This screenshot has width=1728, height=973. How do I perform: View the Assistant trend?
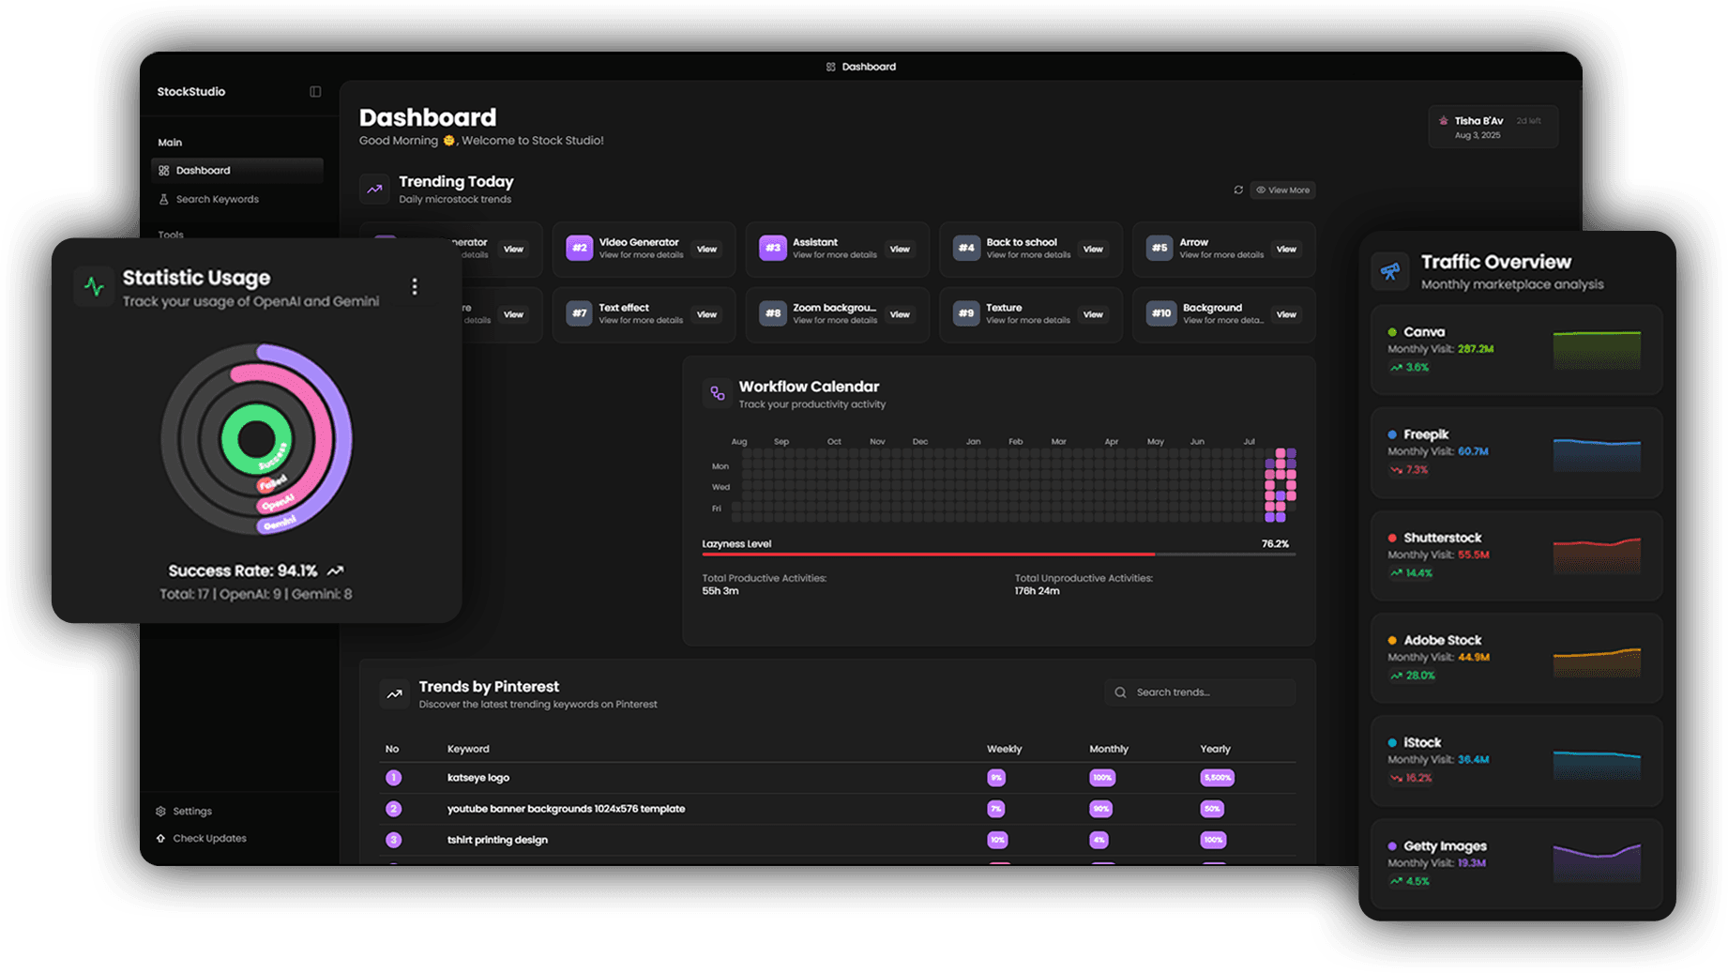coord(900,250)
